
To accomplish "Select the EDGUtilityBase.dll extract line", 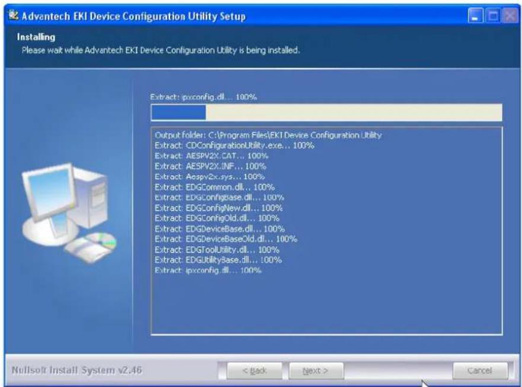I will pyautogui.click(x=219, y=260).
